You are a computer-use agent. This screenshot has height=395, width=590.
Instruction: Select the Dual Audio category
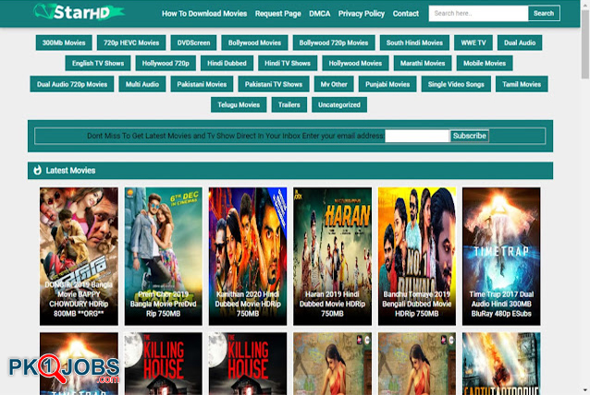(x=520, y=42)
